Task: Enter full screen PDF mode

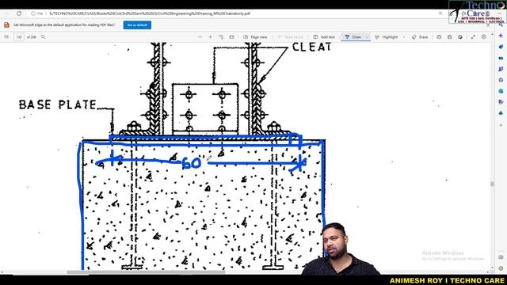Action: pos(473,37)
